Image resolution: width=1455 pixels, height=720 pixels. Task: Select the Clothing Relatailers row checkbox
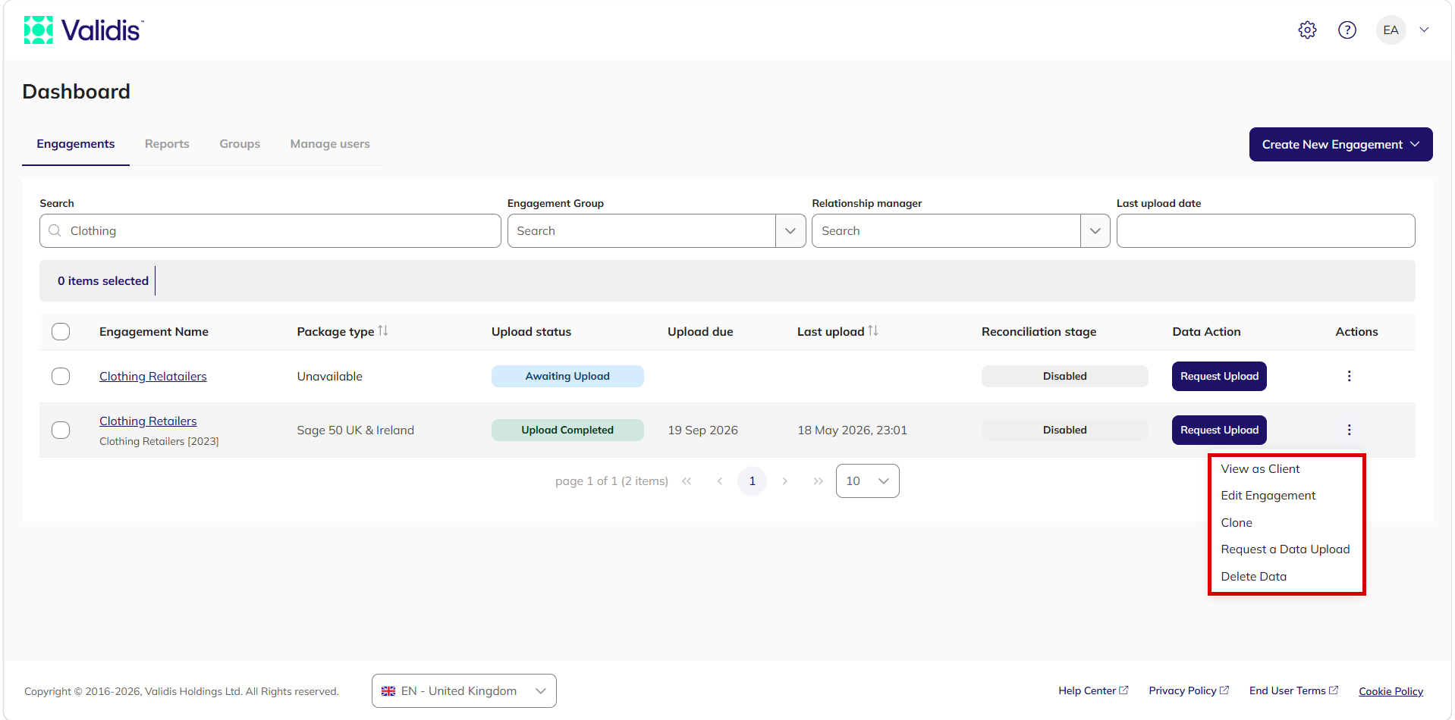click(x=61, y=377)
